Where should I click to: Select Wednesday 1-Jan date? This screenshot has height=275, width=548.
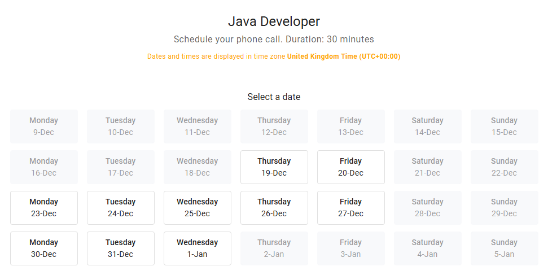(198, 248)
